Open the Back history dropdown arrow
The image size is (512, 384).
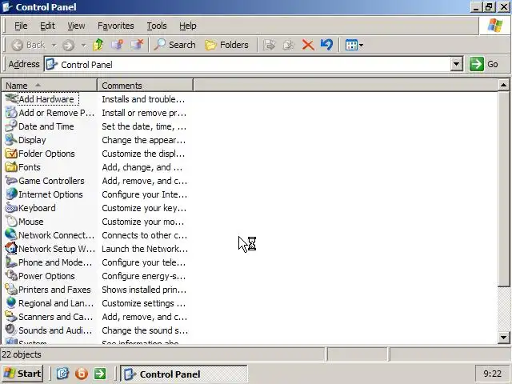coord(54,45)
